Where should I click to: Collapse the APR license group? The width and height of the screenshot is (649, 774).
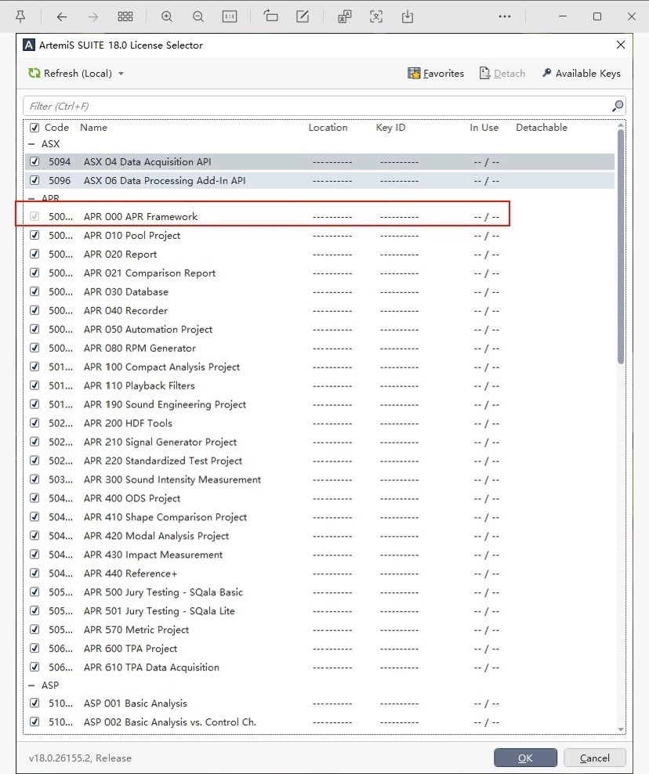tap(32, 198)
